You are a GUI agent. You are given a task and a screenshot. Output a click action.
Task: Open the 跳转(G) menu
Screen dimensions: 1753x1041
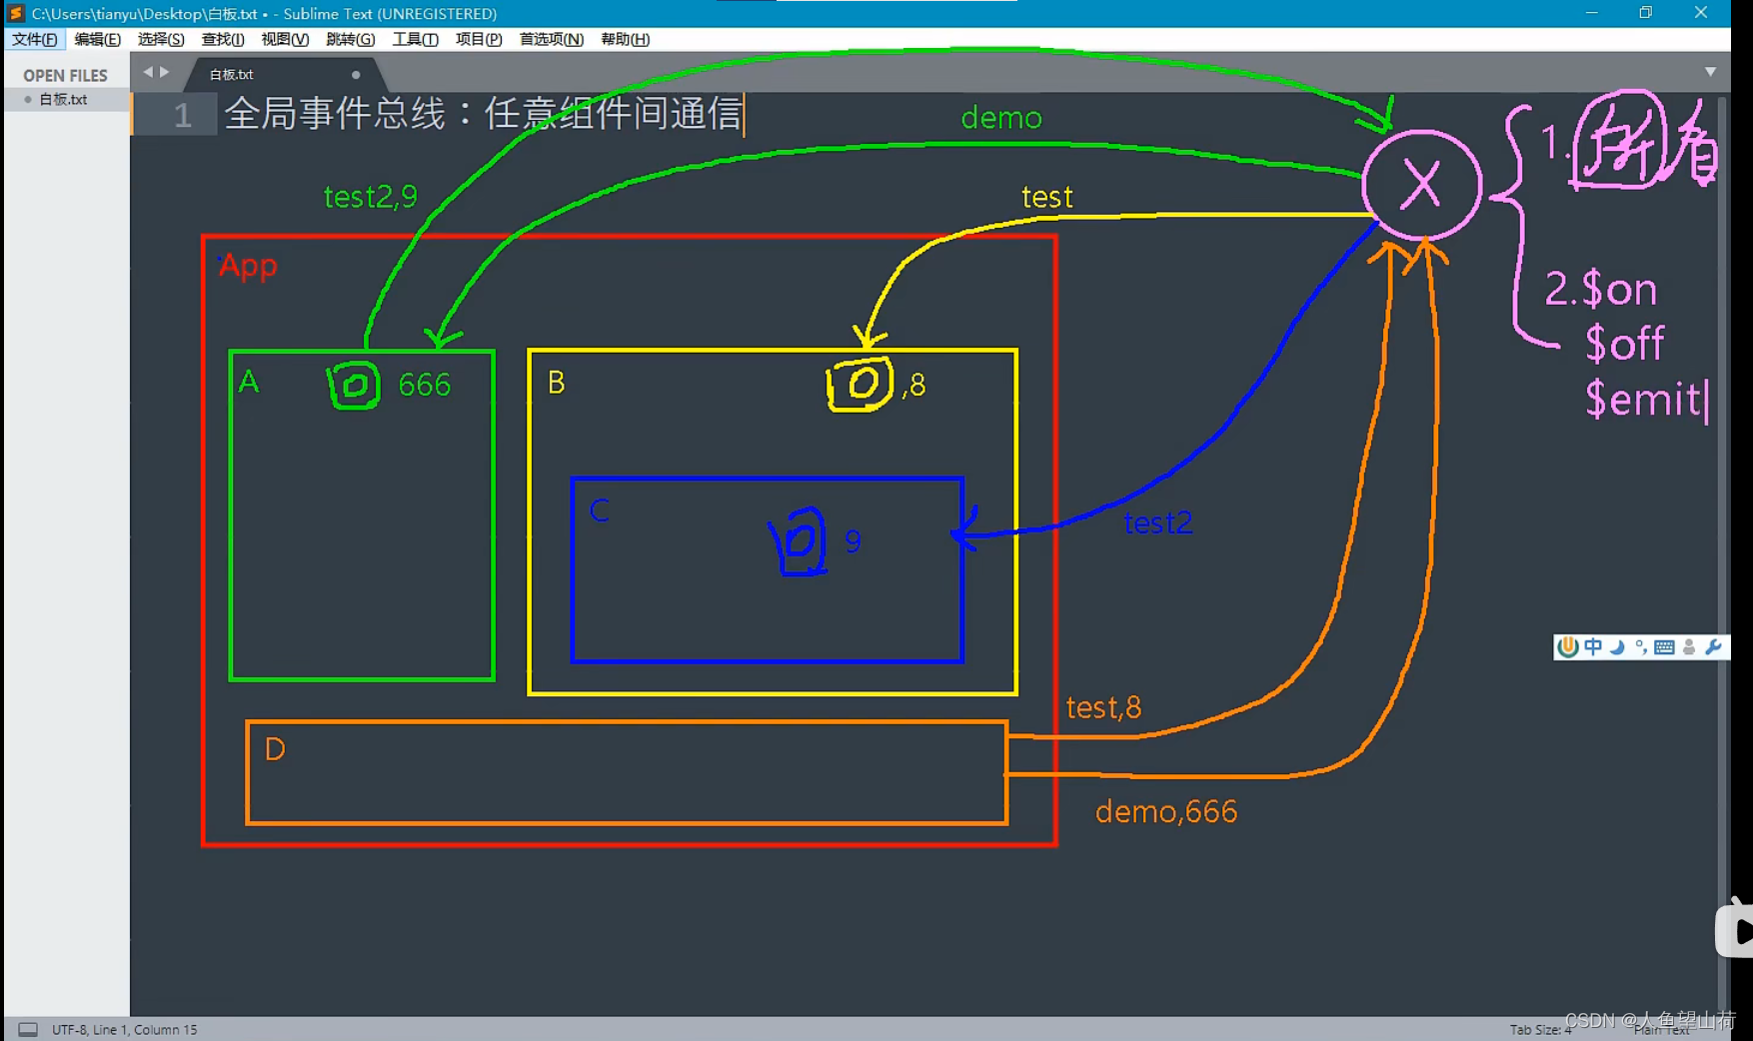tap(350, 39)
